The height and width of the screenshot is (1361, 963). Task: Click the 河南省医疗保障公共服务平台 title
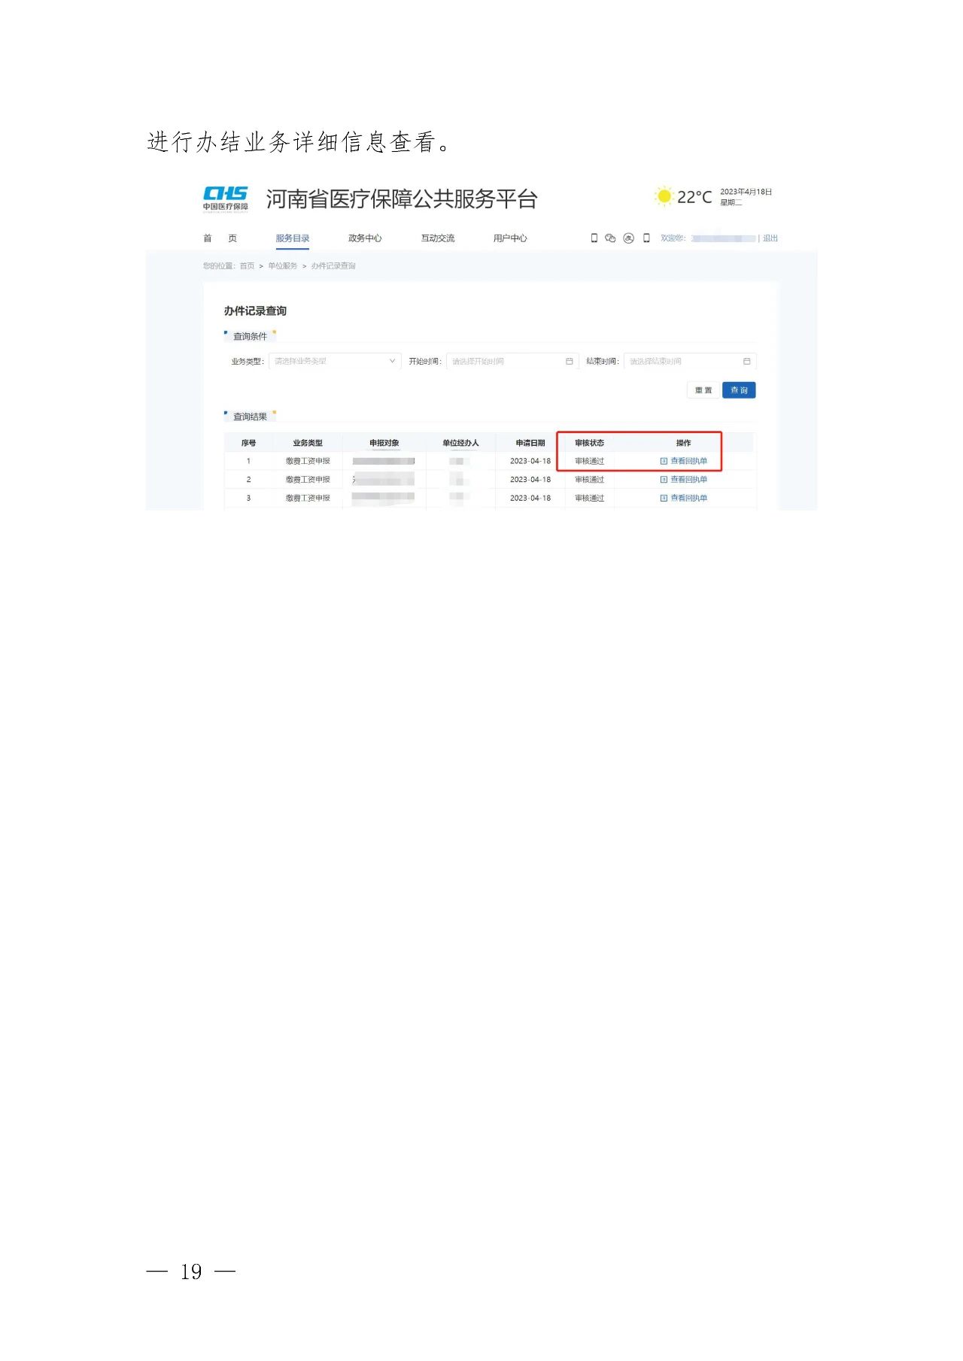pos(402,199)
